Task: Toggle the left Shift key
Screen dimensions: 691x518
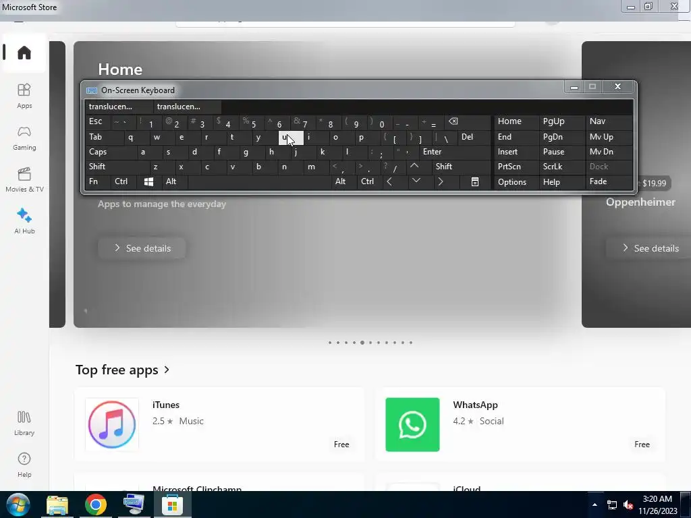Action: (x=117, y=167)
